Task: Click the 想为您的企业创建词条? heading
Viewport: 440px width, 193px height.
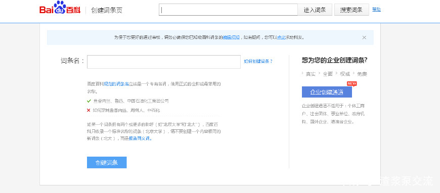Action: tap(334, 60)
